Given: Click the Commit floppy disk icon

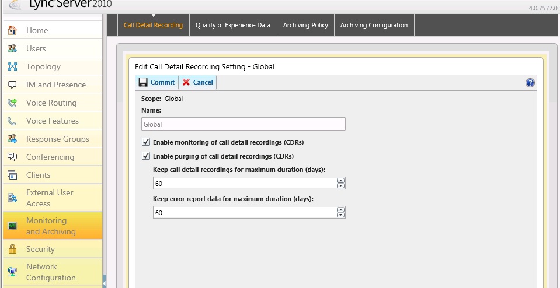Looking at the screenshot, I should coord(143,82).
